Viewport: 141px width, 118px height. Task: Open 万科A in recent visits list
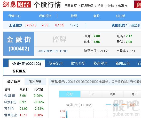click(9, 108)
